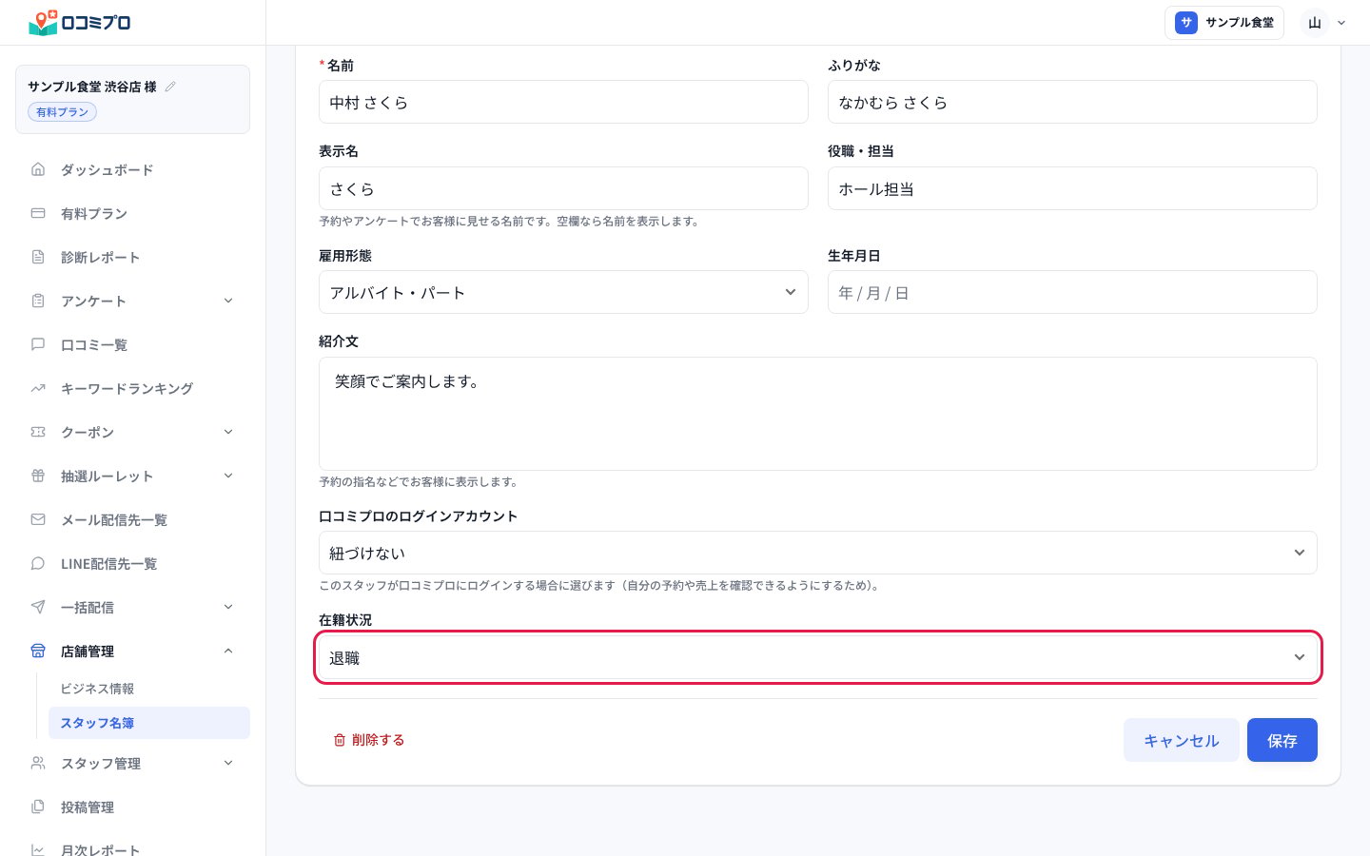The image size is (1370, 856).
Task: Click the サンプル食堂 store switcher button
Action: (x=1224, y=23)
